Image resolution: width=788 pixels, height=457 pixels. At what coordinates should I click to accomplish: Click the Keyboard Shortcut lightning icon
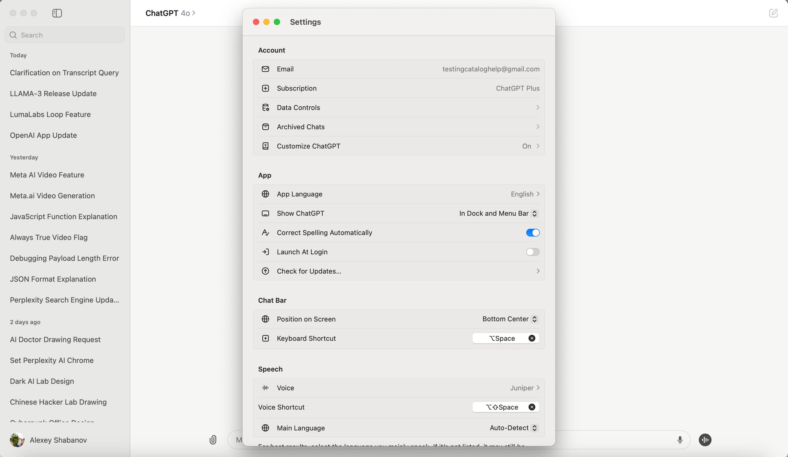point(266,338)
